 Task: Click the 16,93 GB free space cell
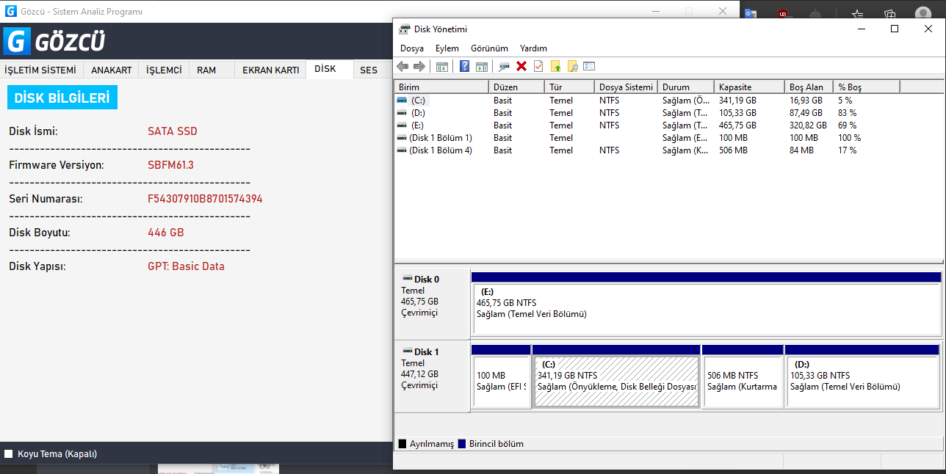(x=806, y=101)
